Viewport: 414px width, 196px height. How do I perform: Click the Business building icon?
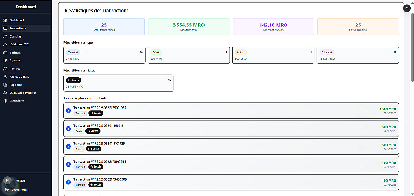(x=5, y=52)
